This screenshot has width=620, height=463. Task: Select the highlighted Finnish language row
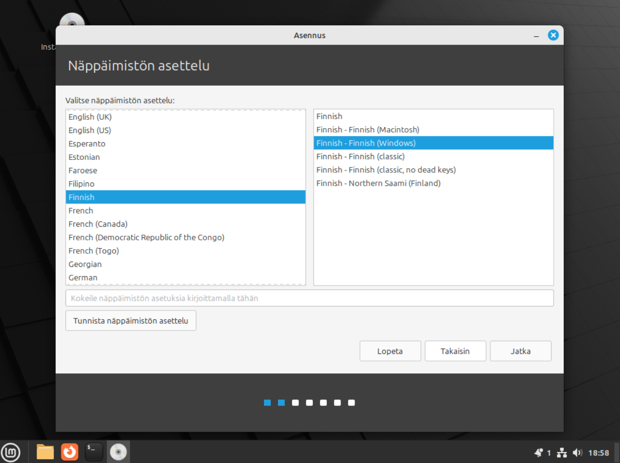pyautogui.click(x=186, y=197)
